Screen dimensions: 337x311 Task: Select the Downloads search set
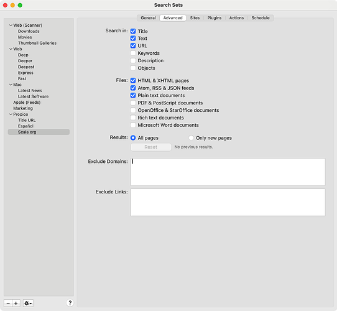29,31
